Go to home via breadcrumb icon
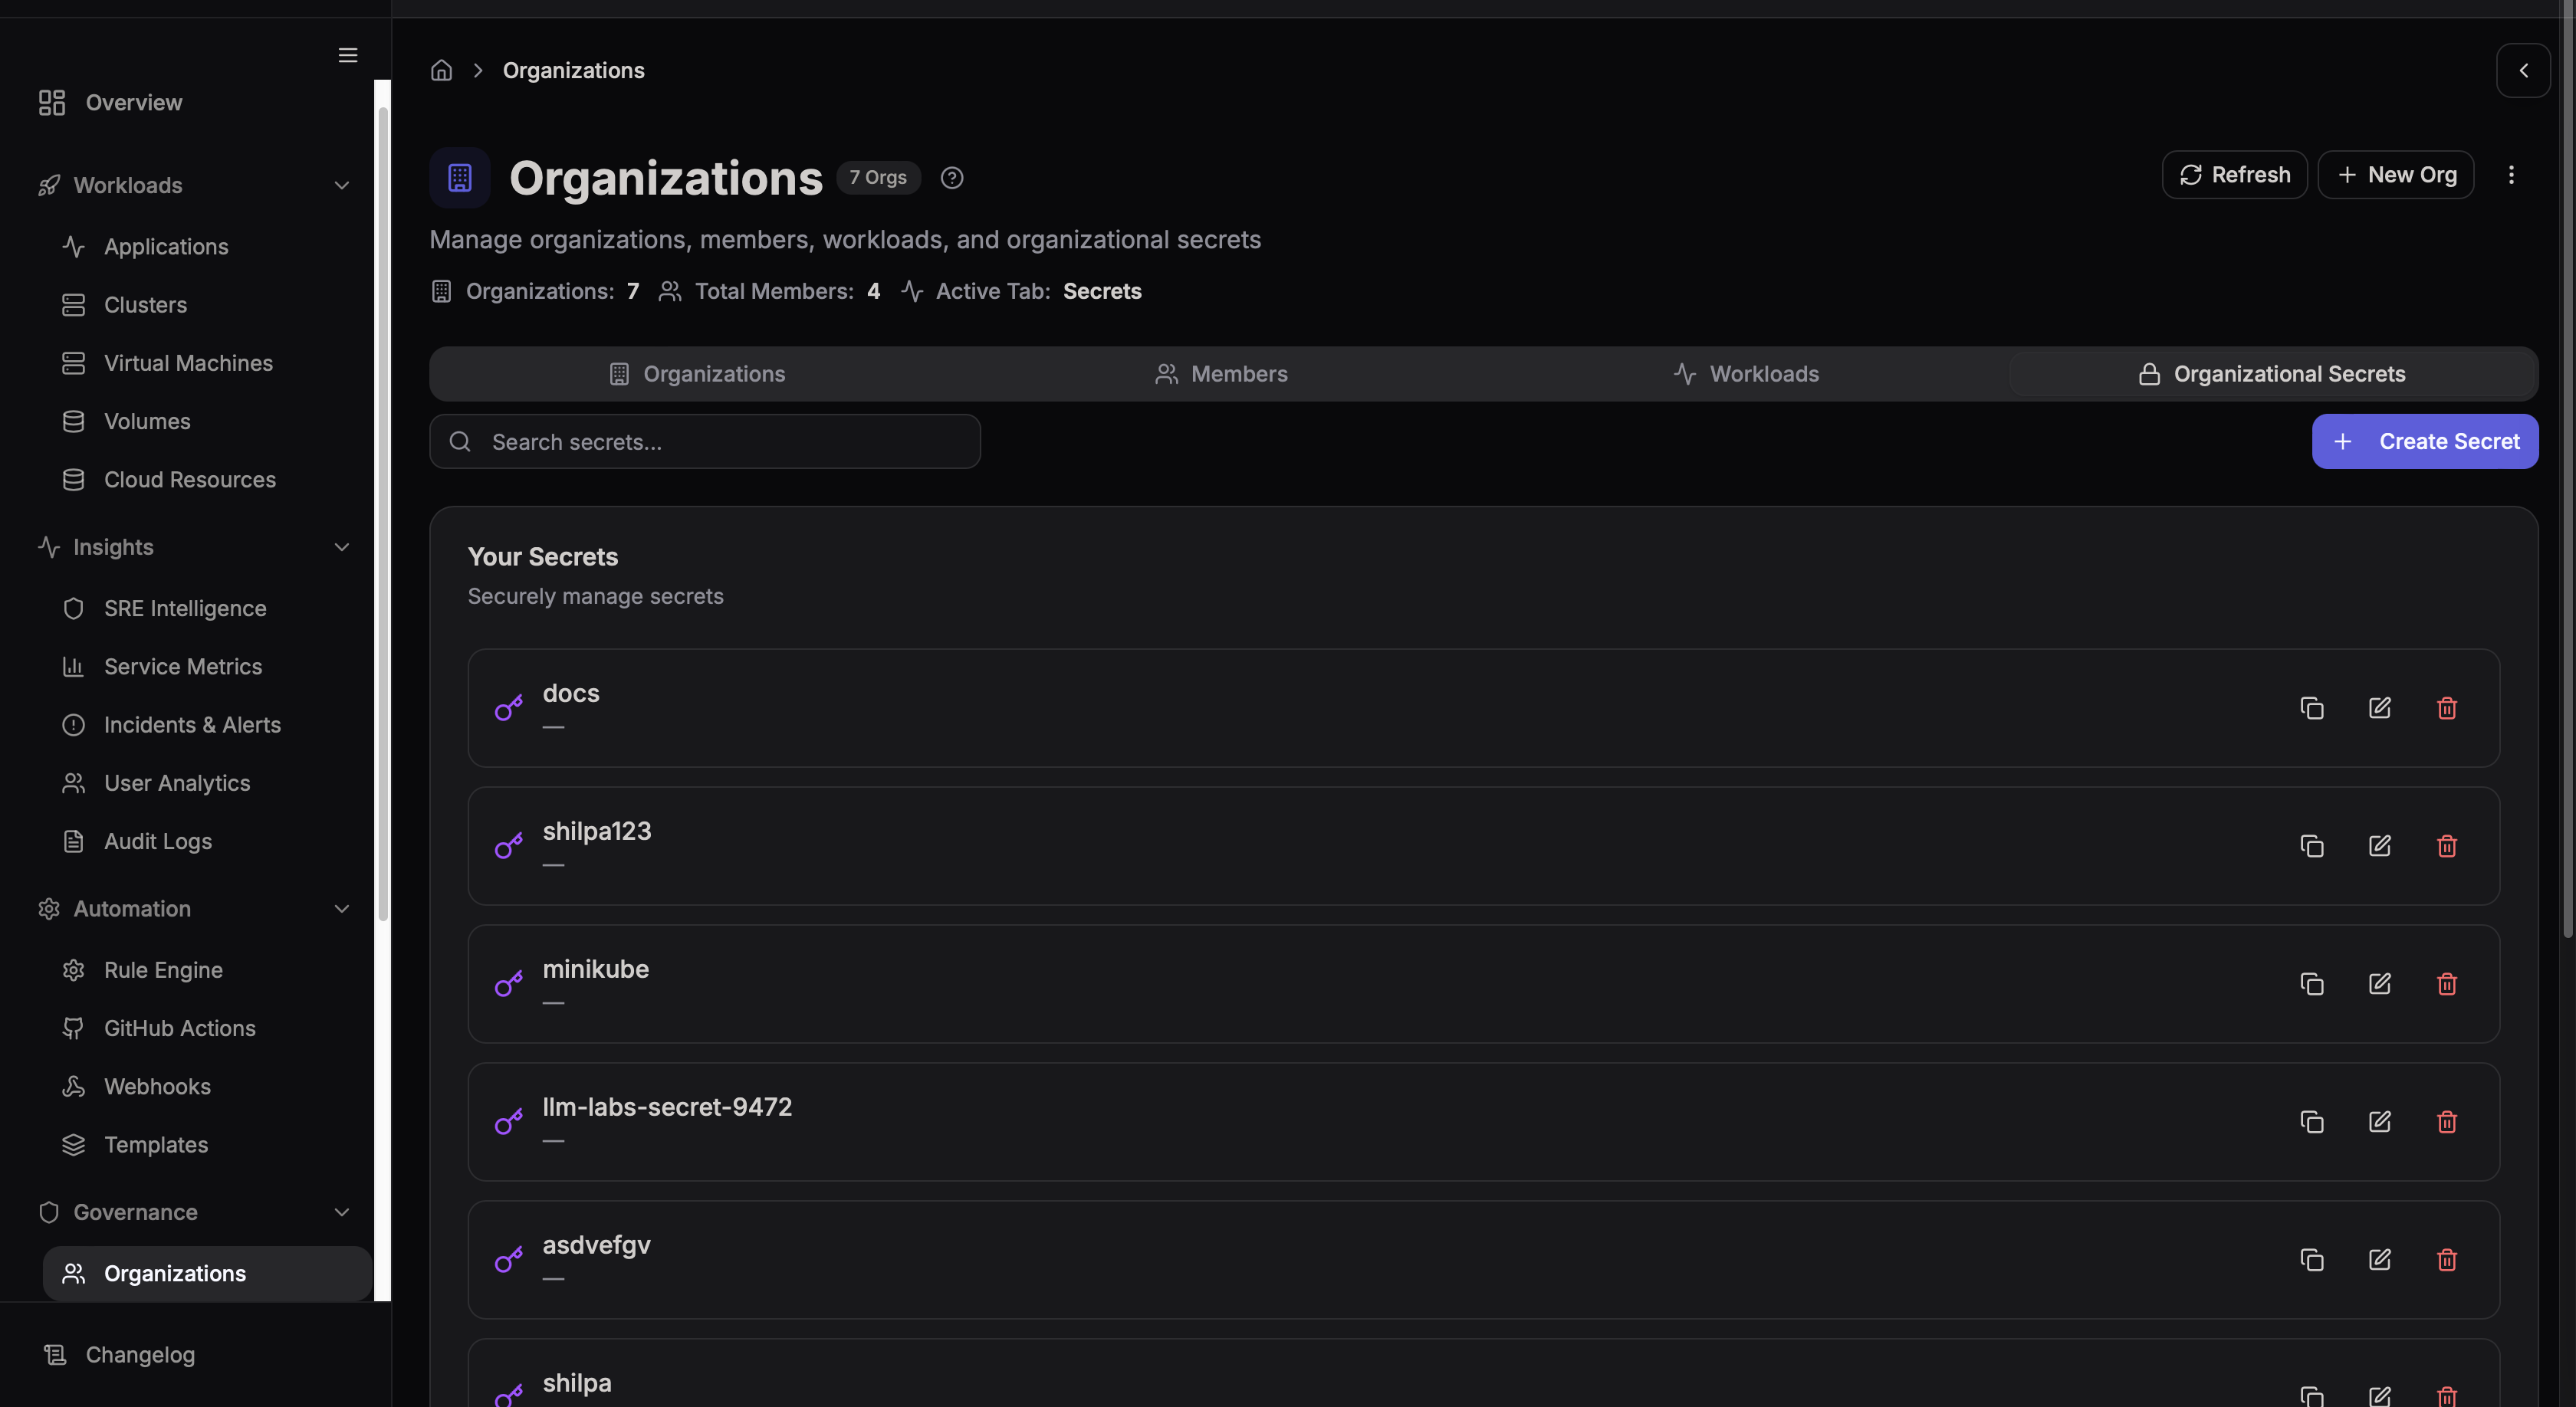This screenshot has height=1407, width=2576. pyautogui.click(x=441, y=71)
